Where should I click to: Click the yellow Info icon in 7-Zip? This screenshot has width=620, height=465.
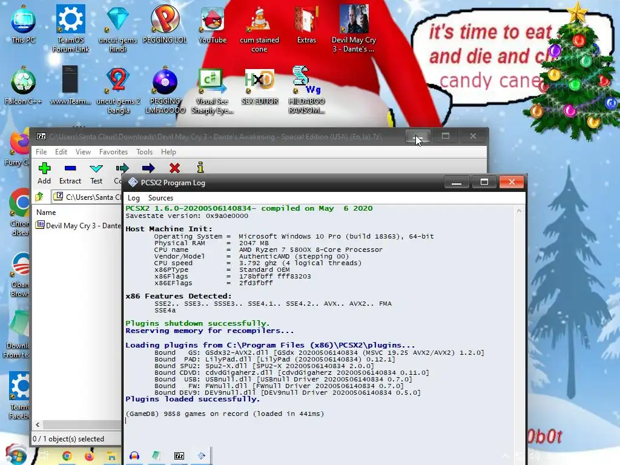[200, 168]
